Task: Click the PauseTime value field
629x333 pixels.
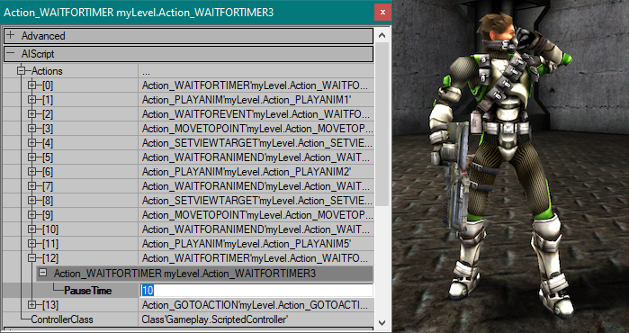Action: [256, 291]
